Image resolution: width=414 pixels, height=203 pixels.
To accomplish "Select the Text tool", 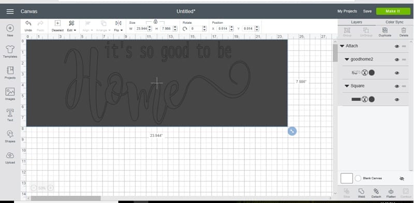I will tap(10, 115).
